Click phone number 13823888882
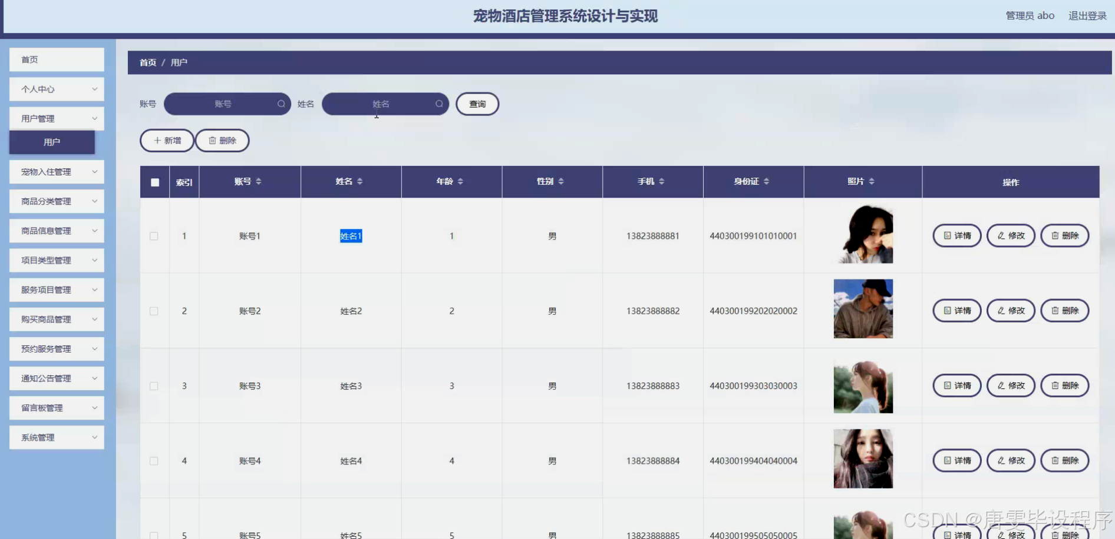 653,311
